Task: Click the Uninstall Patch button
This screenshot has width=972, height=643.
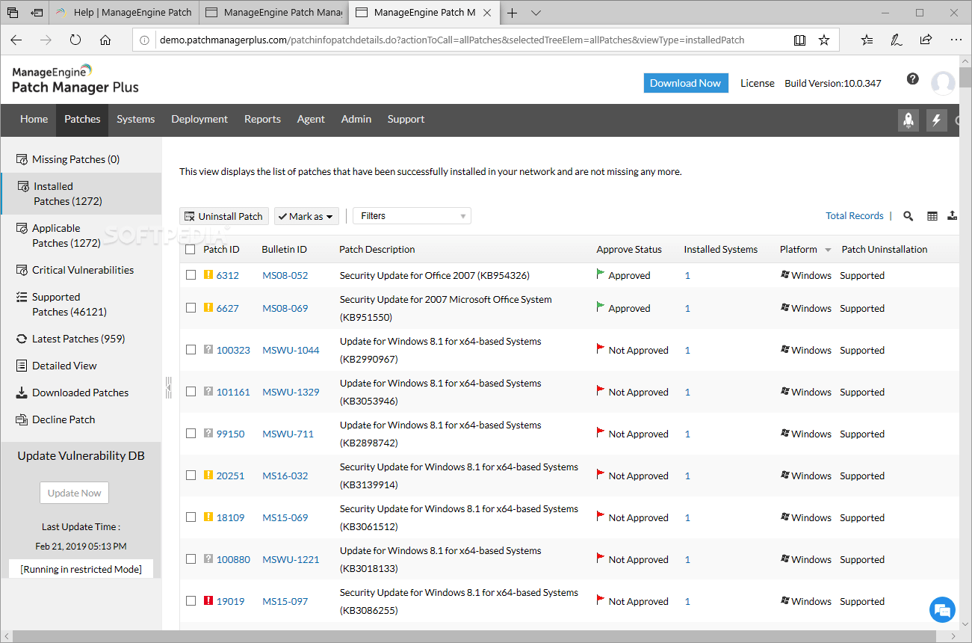Action: [224, 216]
